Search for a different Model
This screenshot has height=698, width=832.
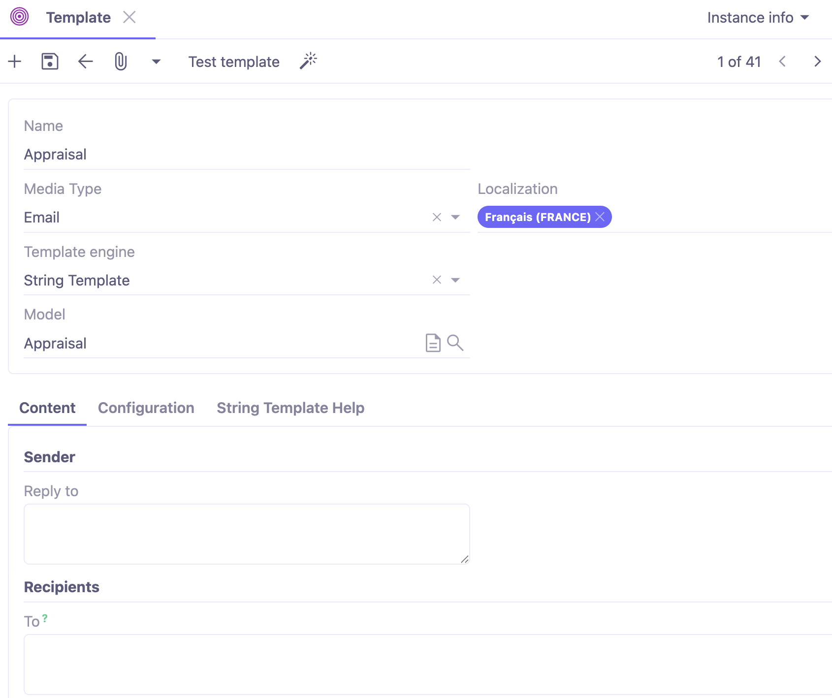click(455, 343)
